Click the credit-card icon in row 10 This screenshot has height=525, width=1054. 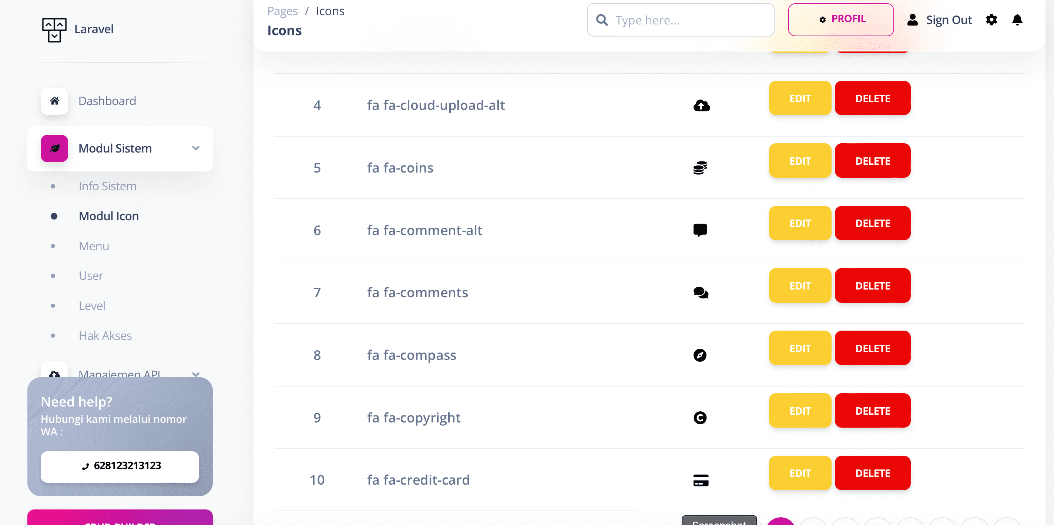click(x=701, y=480)
